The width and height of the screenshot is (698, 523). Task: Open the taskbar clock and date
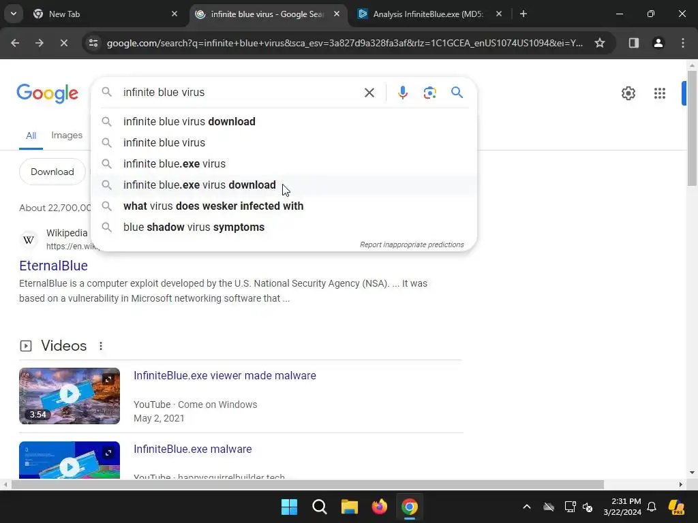tap(622, 507)
